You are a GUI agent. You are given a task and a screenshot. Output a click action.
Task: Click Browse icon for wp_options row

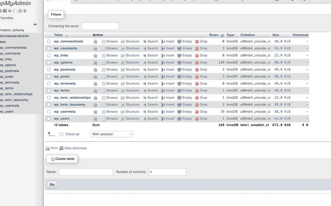pyautogui.click(x=104, y=63)
